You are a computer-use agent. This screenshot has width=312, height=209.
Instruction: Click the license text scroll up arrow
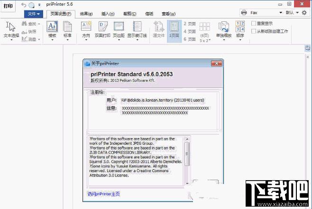click(x=187, y=139)
